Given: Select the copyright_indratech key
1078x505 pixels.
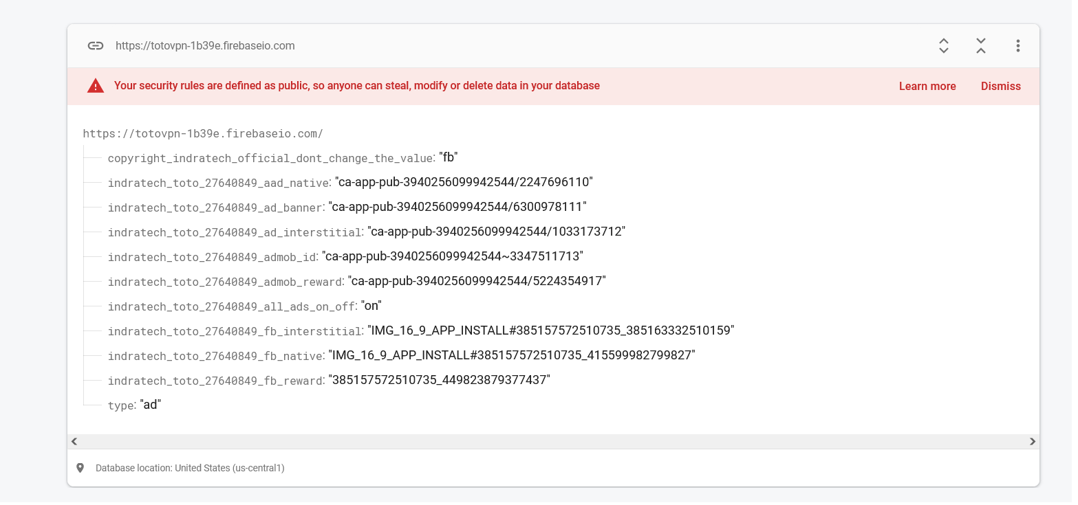Looking at the screenshot, I should 271,158.
